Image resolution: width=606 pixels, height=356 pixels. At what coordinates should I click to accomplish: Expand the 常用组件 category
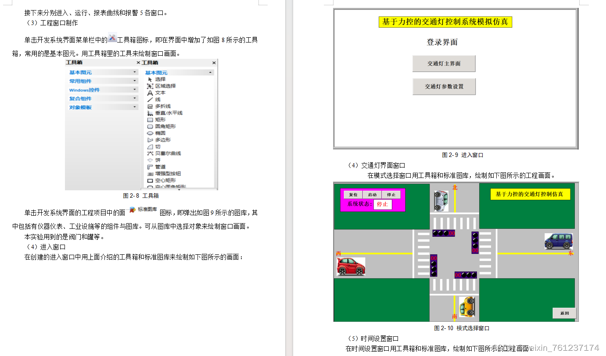click(103, 81)
